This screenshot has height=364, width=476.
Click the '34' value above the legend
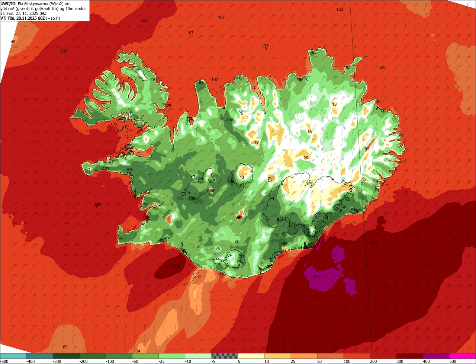click(x=138, y=351)
